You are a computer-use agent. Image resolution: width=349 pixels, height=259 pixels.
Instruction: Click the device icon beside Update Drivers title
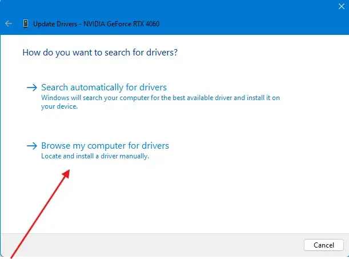click(x=25, y=23)
